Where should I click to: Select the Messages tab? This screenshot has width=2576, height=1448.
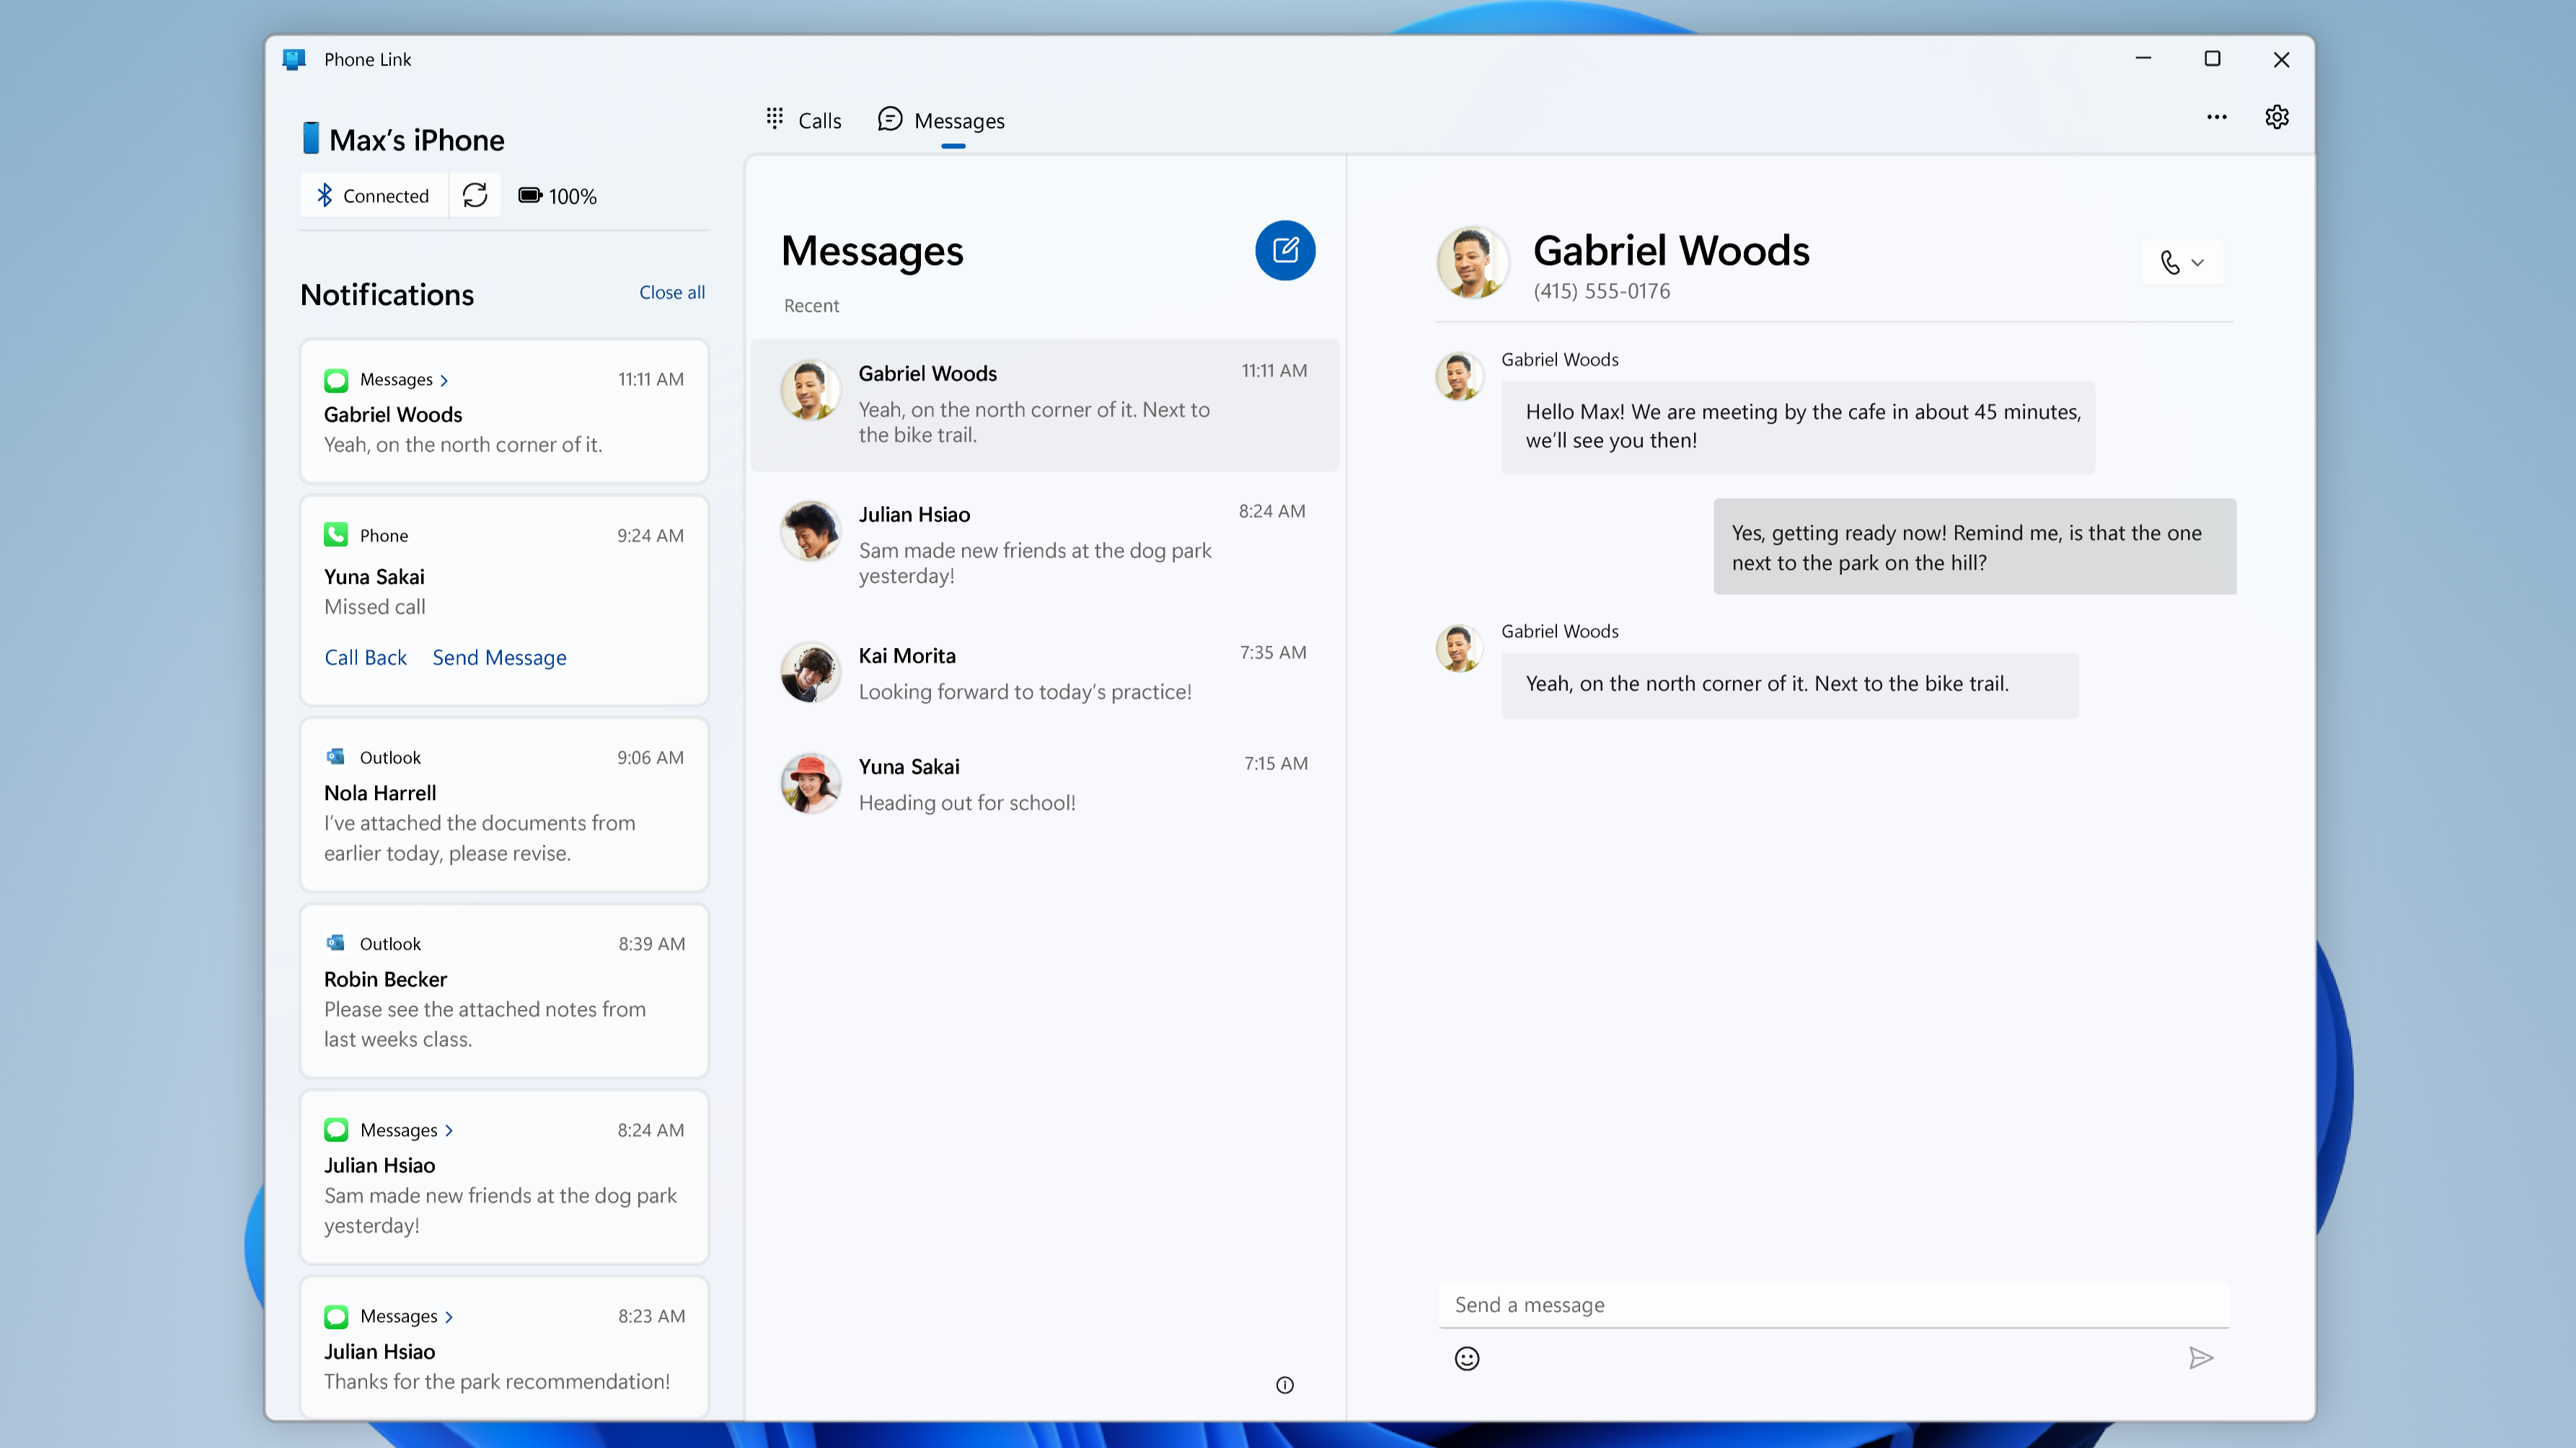coord(957,118)
